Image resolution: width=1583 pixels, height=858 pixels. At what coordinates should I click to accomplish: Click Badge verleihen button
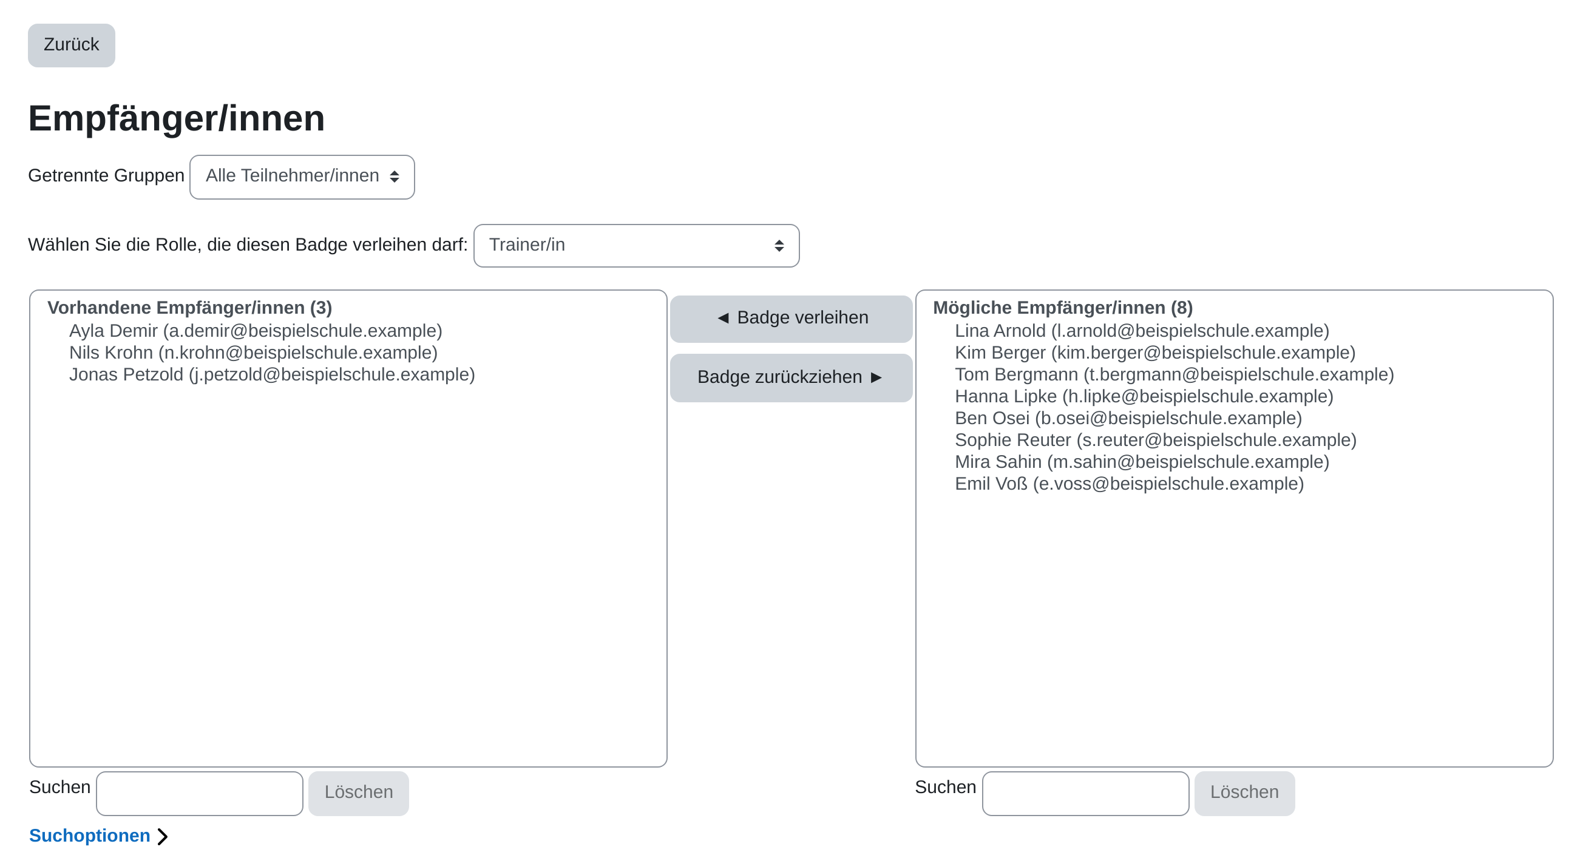791,319
